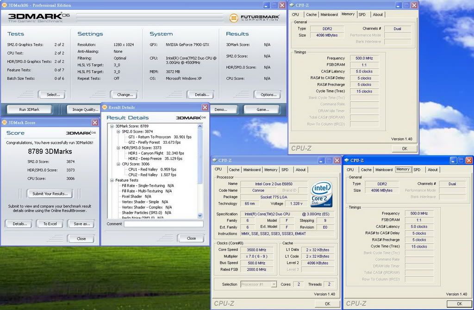This screenshot has width=474, height=310.
Task: Open the Processor #1 selection dropdown
Action: pos(274,284)
